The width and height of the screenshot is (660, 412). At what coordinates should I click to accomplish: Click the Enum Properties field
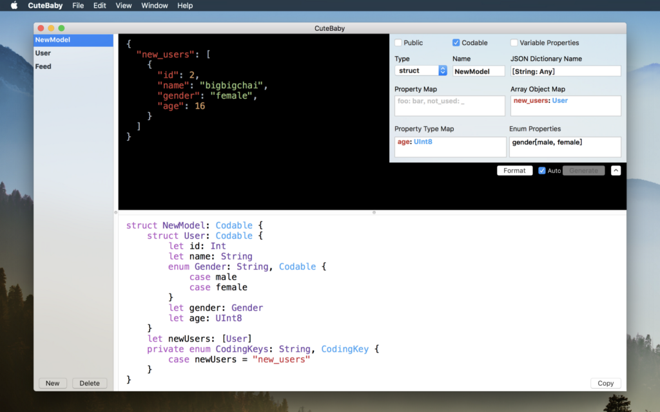565,146
